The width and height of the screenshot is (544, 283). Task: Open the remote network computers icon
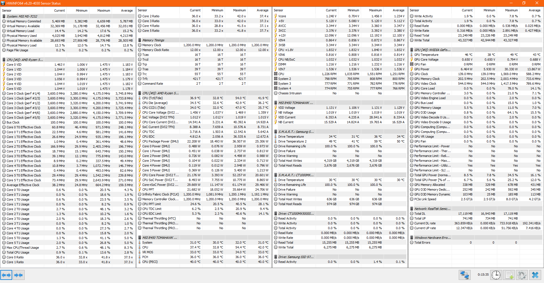coord(465,275)
